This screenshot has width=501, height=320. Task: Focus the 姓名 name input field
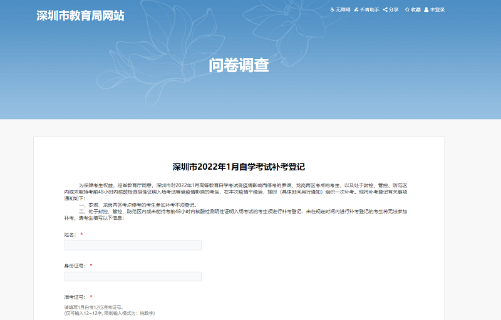coord(133,245)
